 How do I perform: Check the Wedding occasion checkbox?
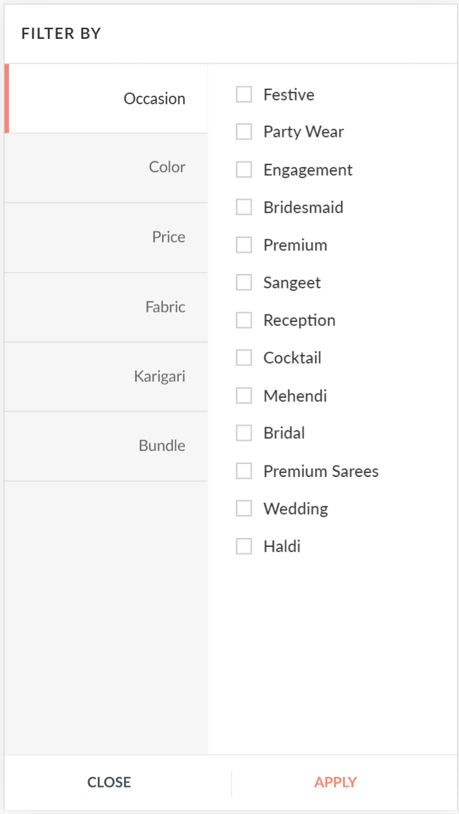pyautogui.click(x=244, y=509)
